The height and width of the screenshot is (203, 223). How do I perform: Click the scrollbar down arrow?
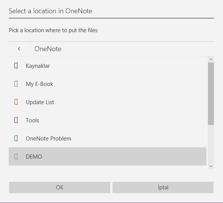(x=211, y=166)
